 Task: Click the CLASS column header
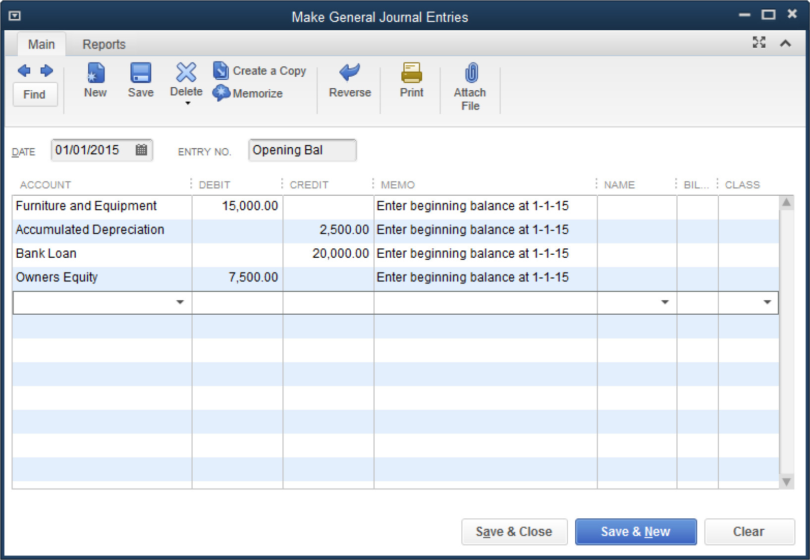click(743, 185)
